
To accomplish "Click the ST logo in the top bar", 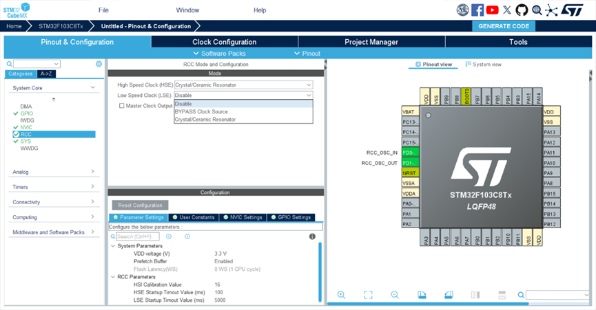I will (572, 10).
